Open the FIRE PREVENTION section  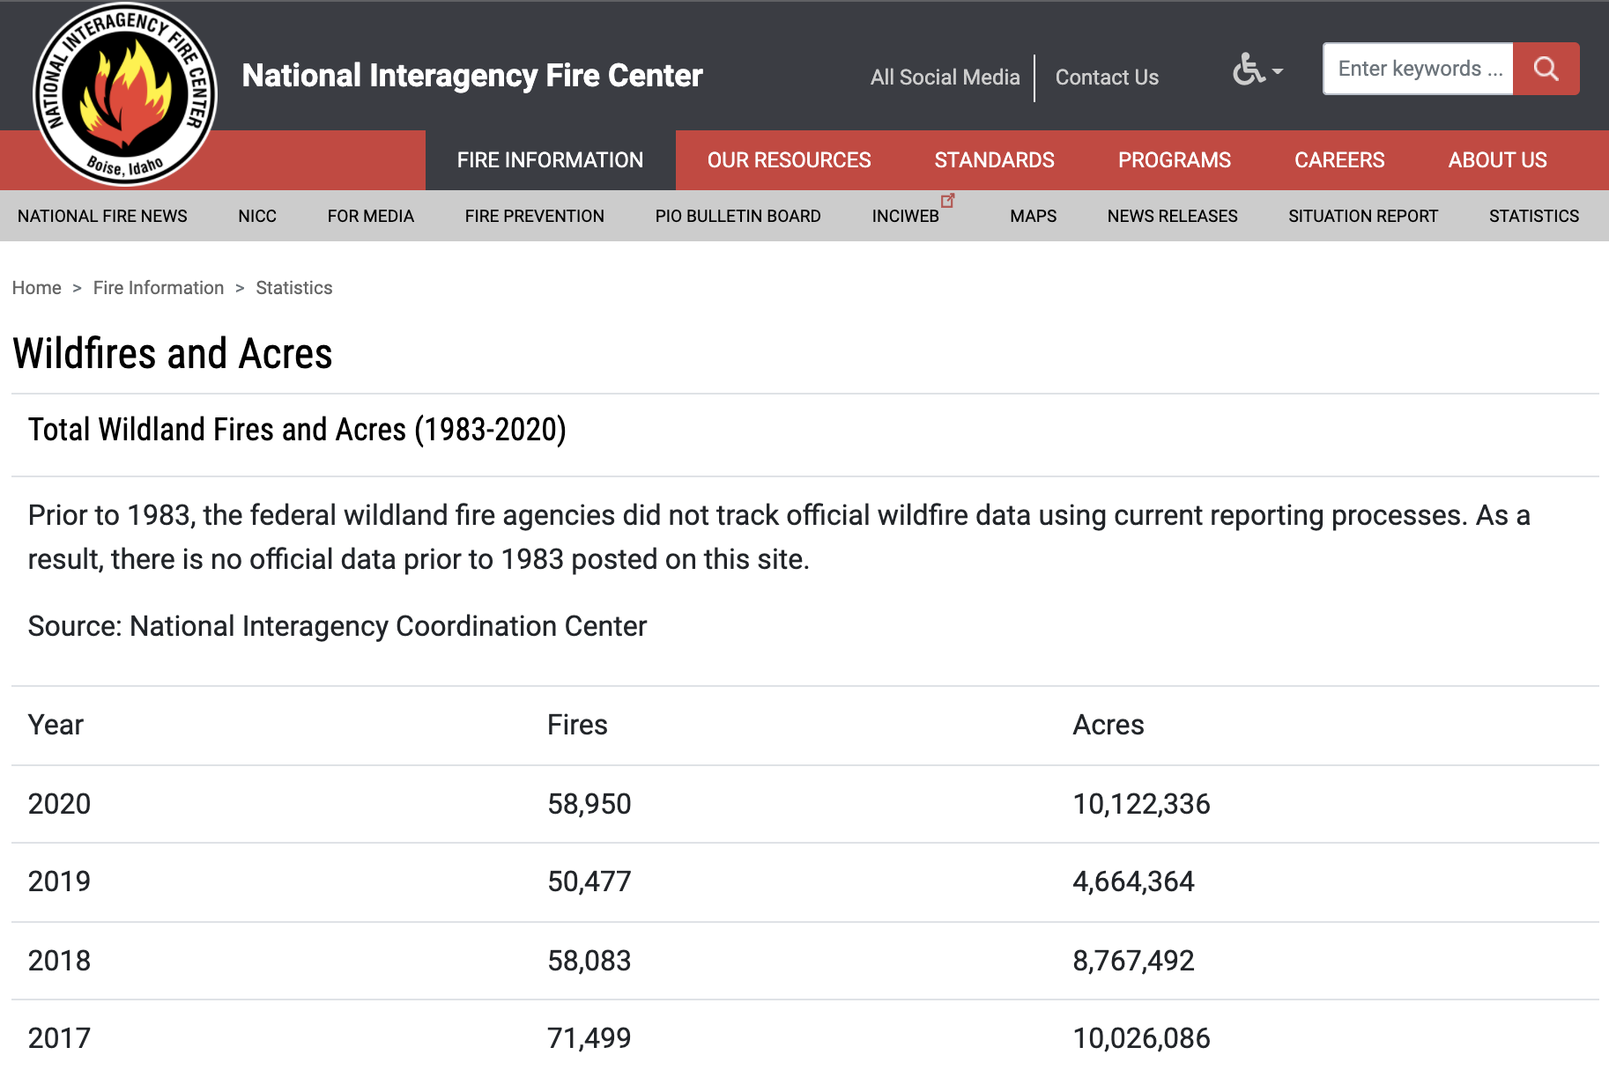pos(534,216)
